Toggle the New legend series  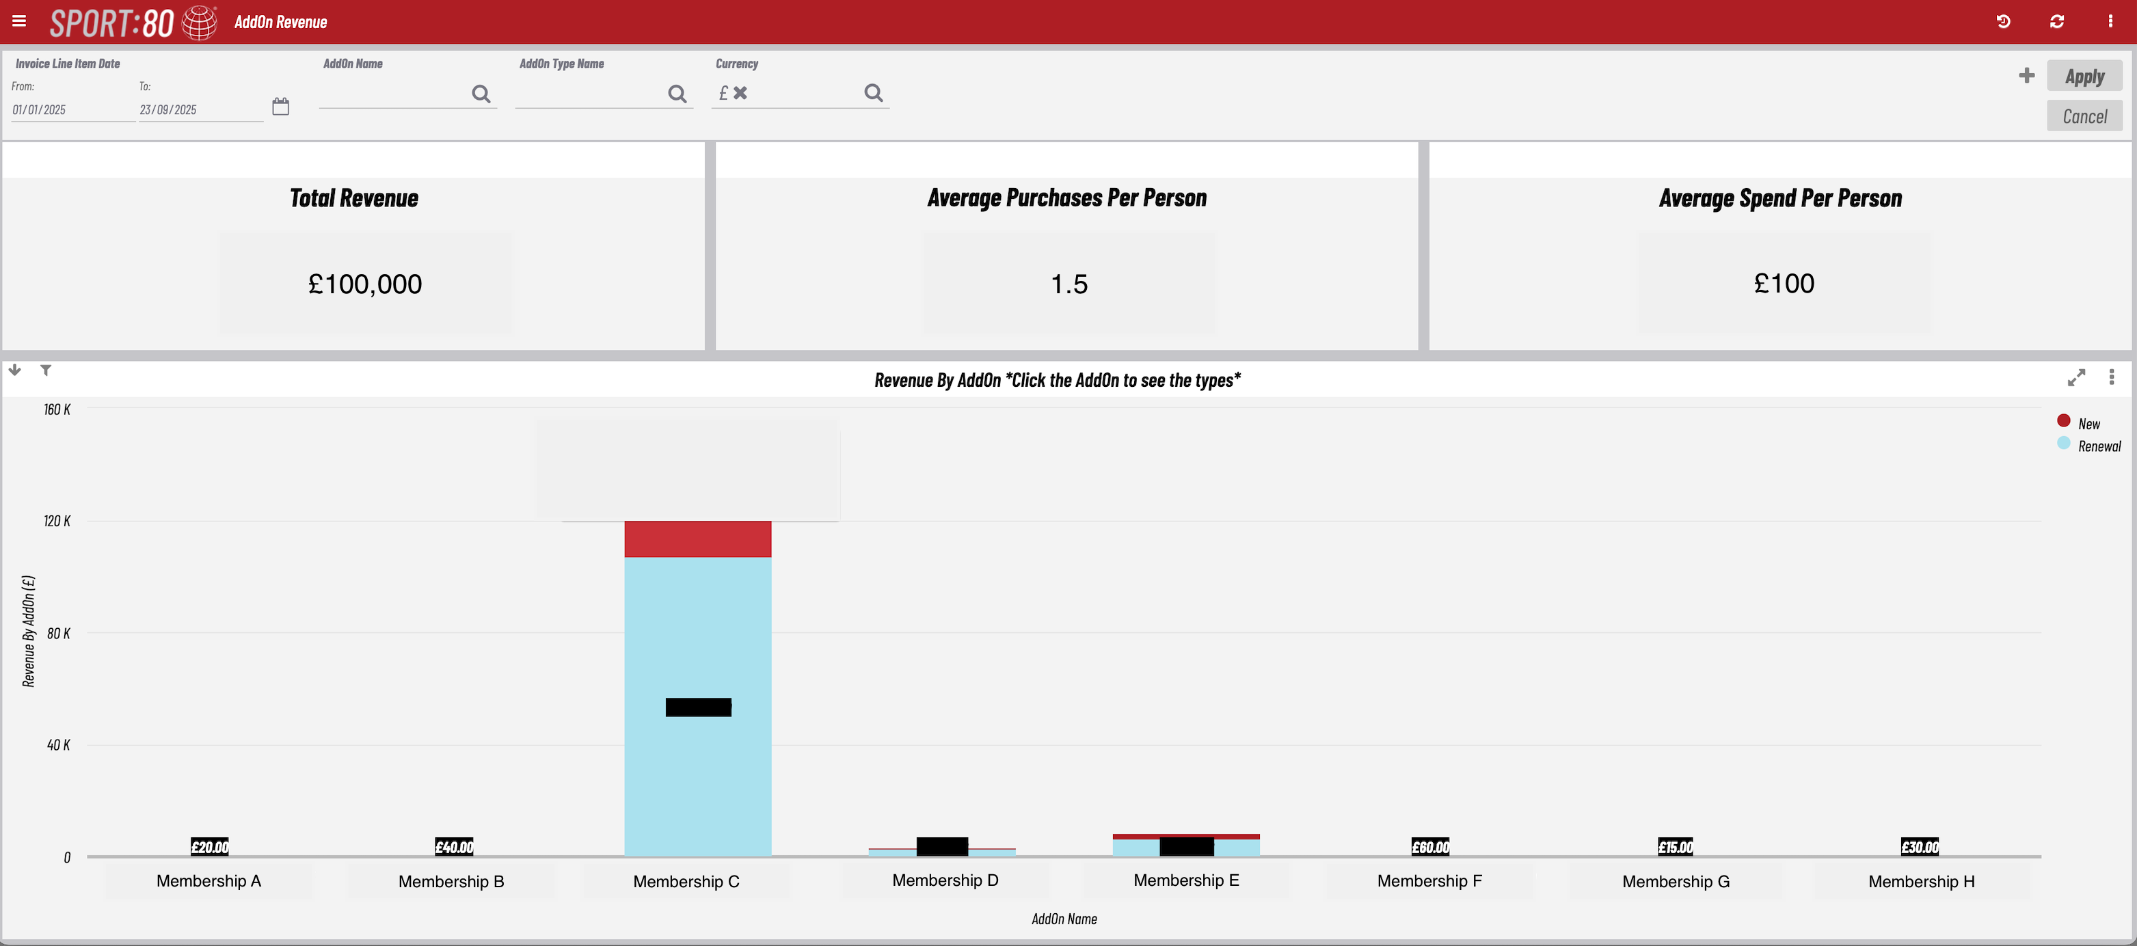tap(2088, 423)
